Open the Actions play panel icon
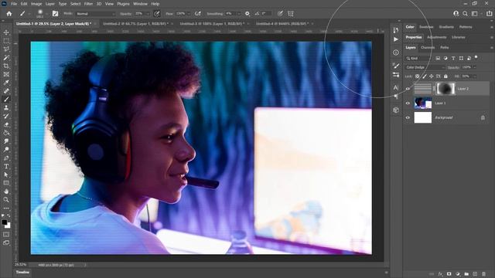 (396, 39)
